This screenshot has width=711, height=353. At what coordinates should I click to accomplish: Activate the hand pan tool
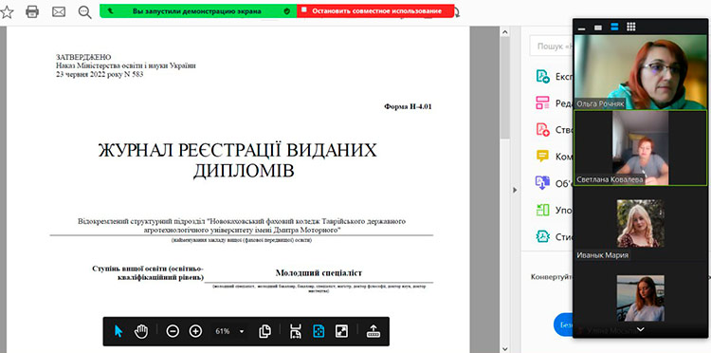pyautogui.click(x=141, y=331)
